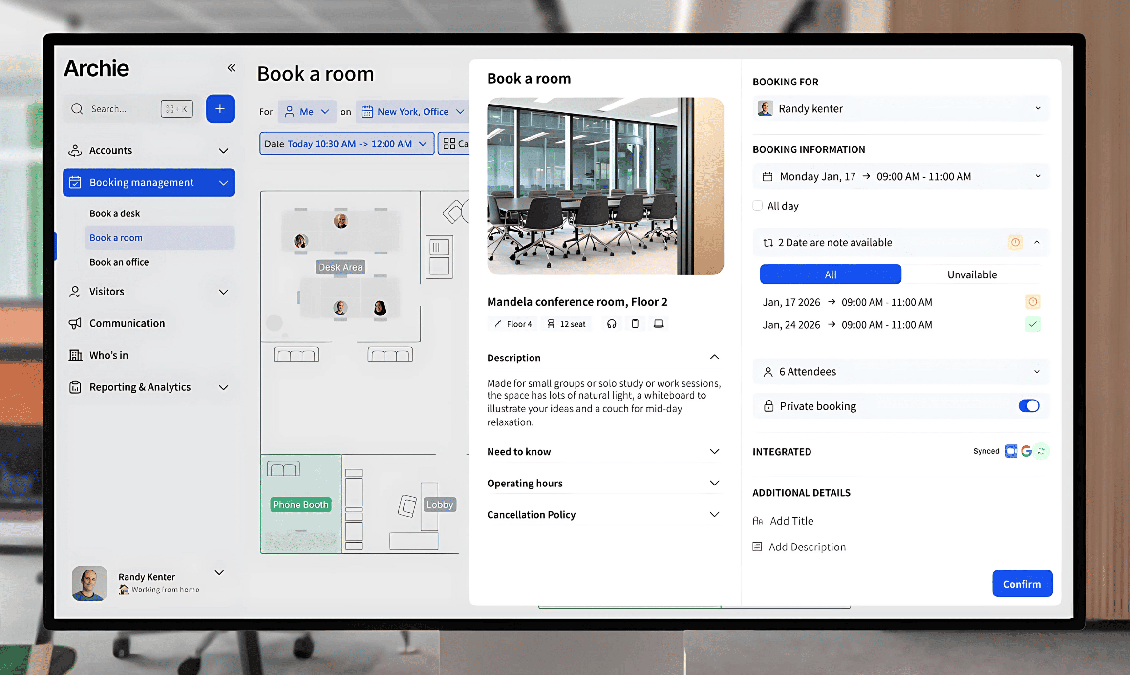Click the laptop amenity icon
The image size is (1130, 675).
click(x=659, y=324)
